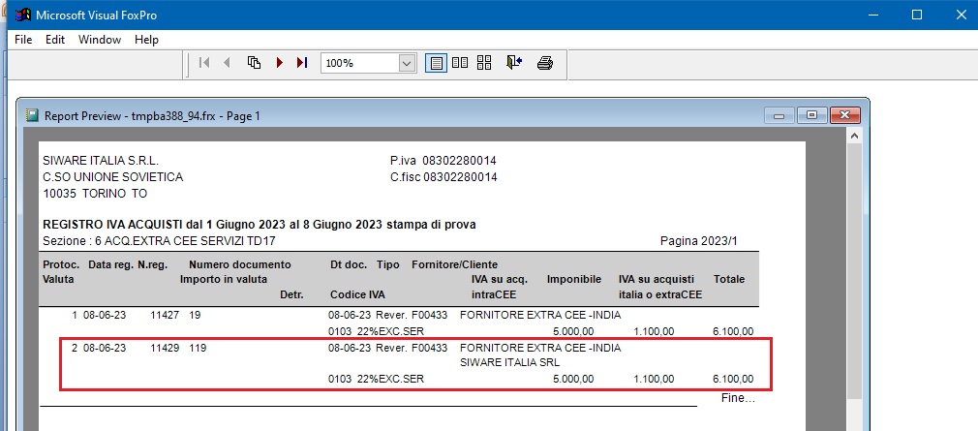Click the 'Numero documento' column header
This screenshot has width=978, height=431.
click(240, 264)
